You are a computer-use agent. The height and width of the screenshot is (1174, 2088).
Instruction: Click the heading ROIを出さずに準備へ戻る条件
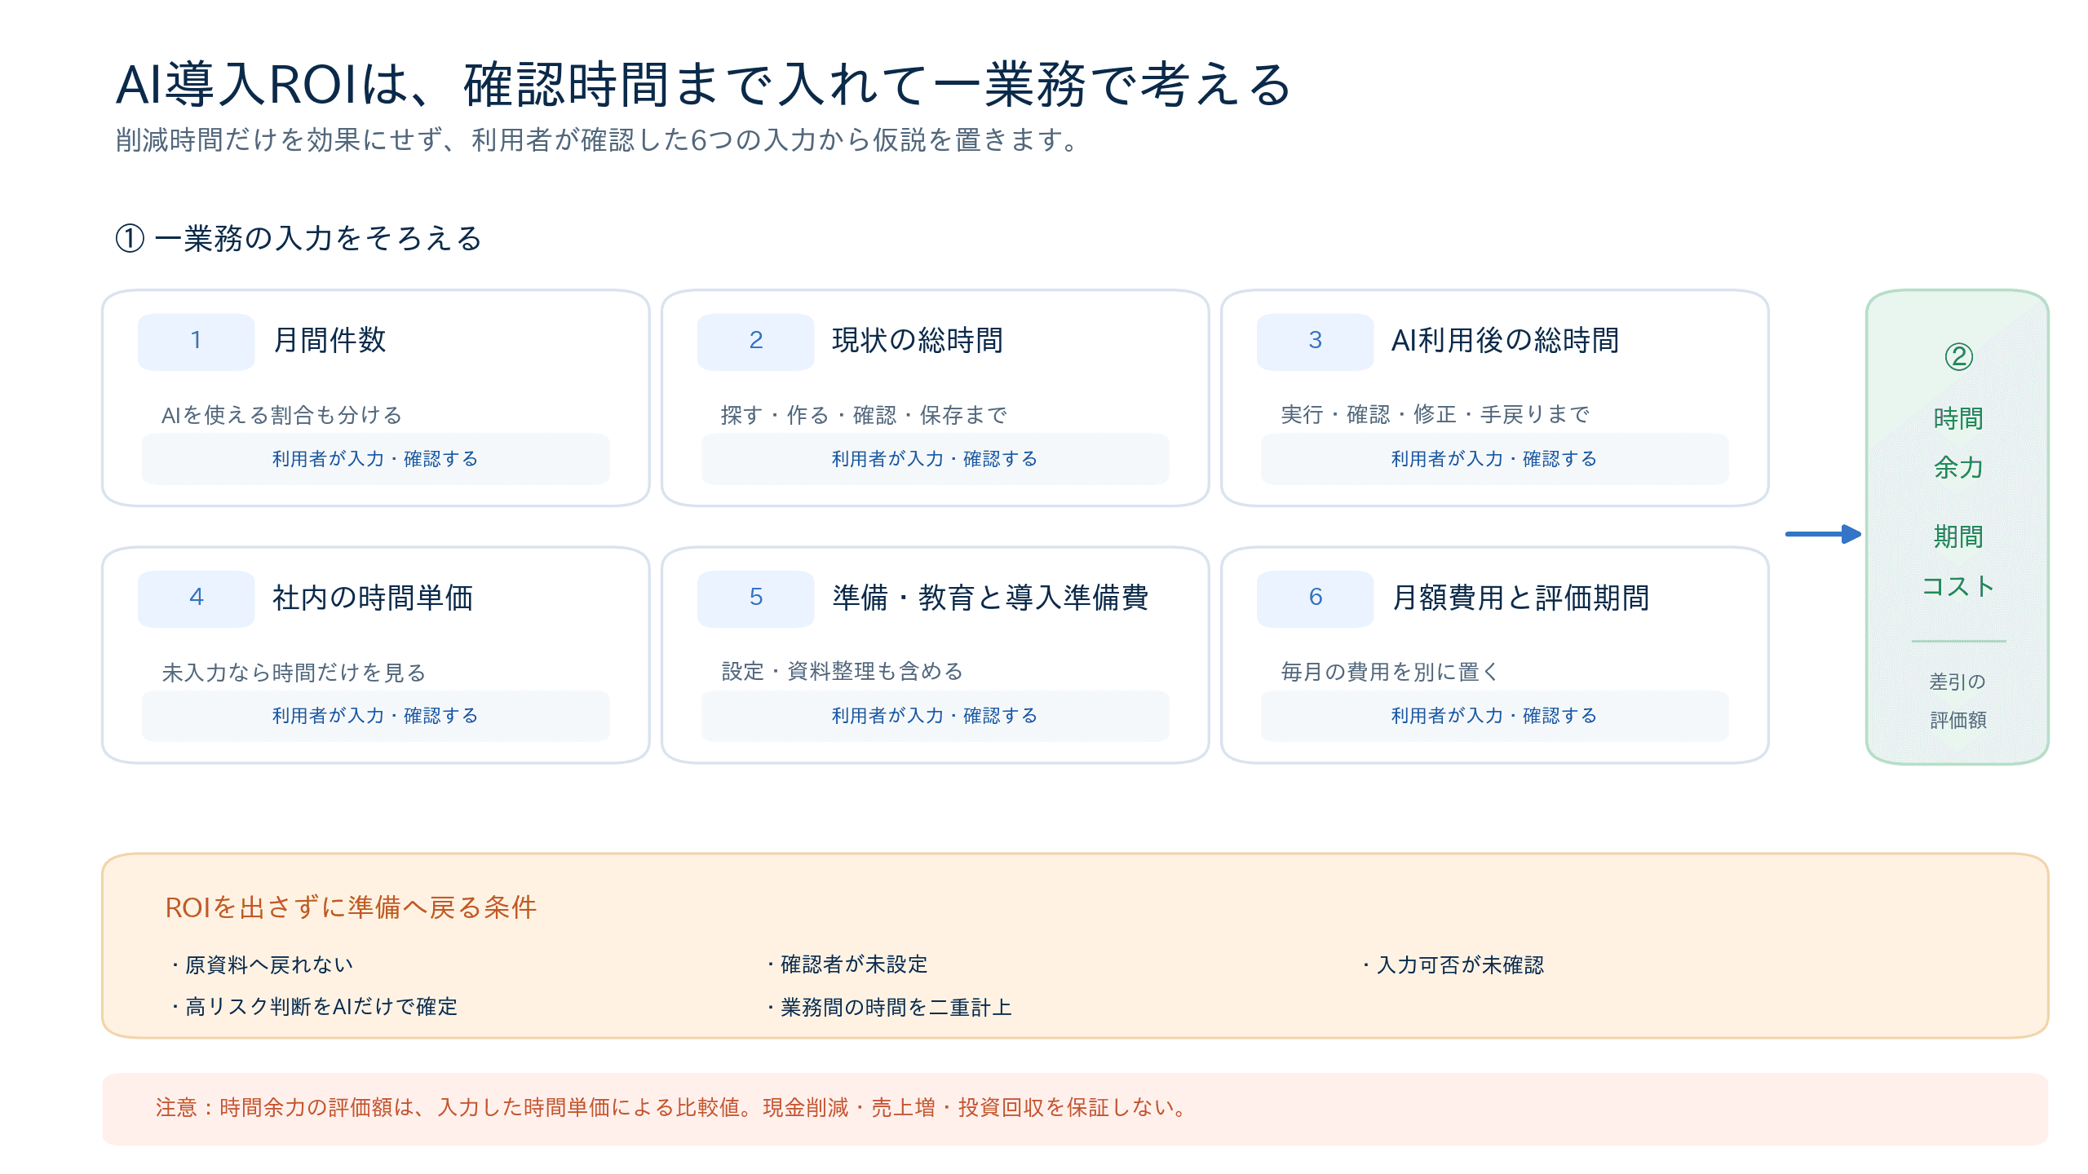click(351, 907)
